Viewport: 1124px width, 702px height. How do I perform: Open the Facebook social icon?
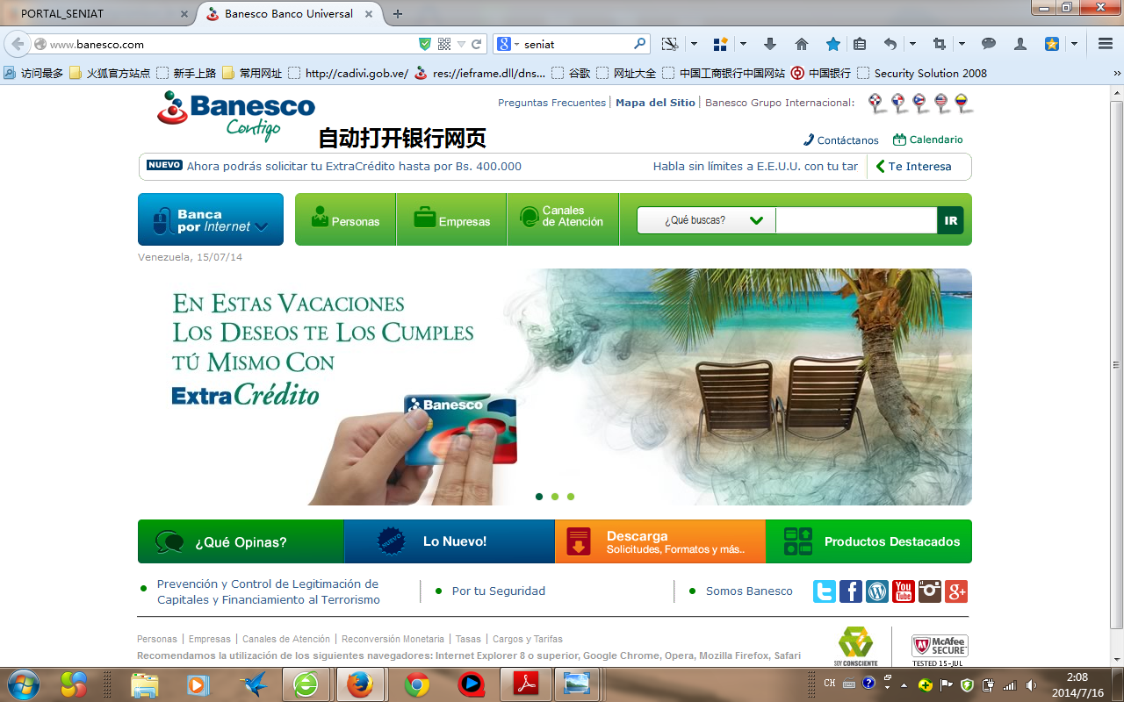click(x=850, y=591)
